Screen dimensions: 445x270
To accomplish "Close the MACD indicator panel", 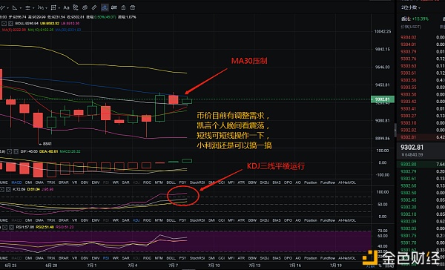I will pos(16,151).
